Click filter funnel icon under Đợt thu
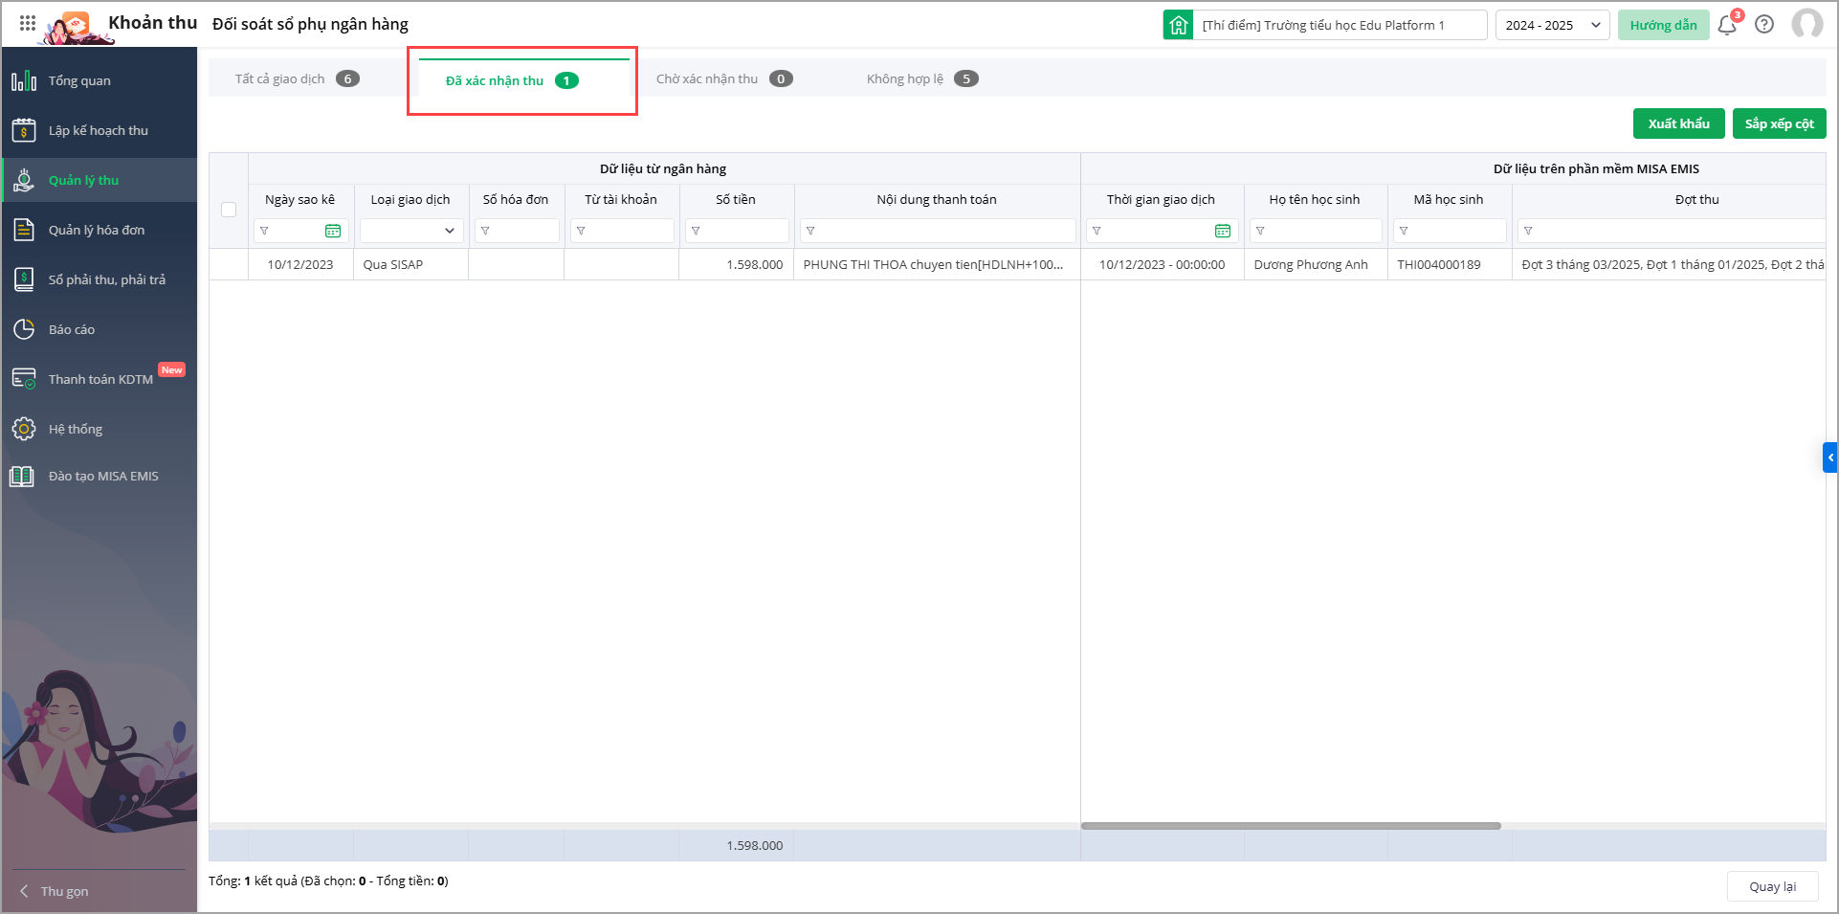This screenshot has height=914, width=1839. [1528, 231]
